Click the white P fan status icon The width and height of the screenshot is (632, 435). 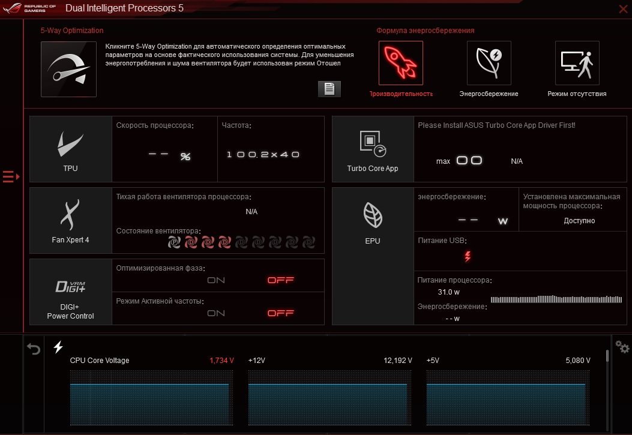click(x=174, y=242)
